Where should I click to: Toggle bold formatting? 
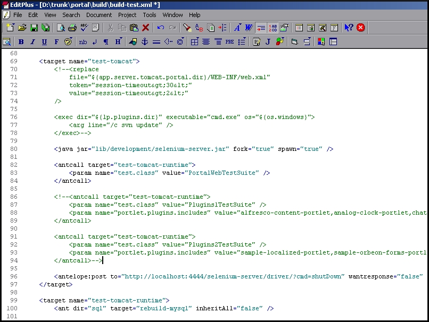pyautogui.click(x=21, y=41)
